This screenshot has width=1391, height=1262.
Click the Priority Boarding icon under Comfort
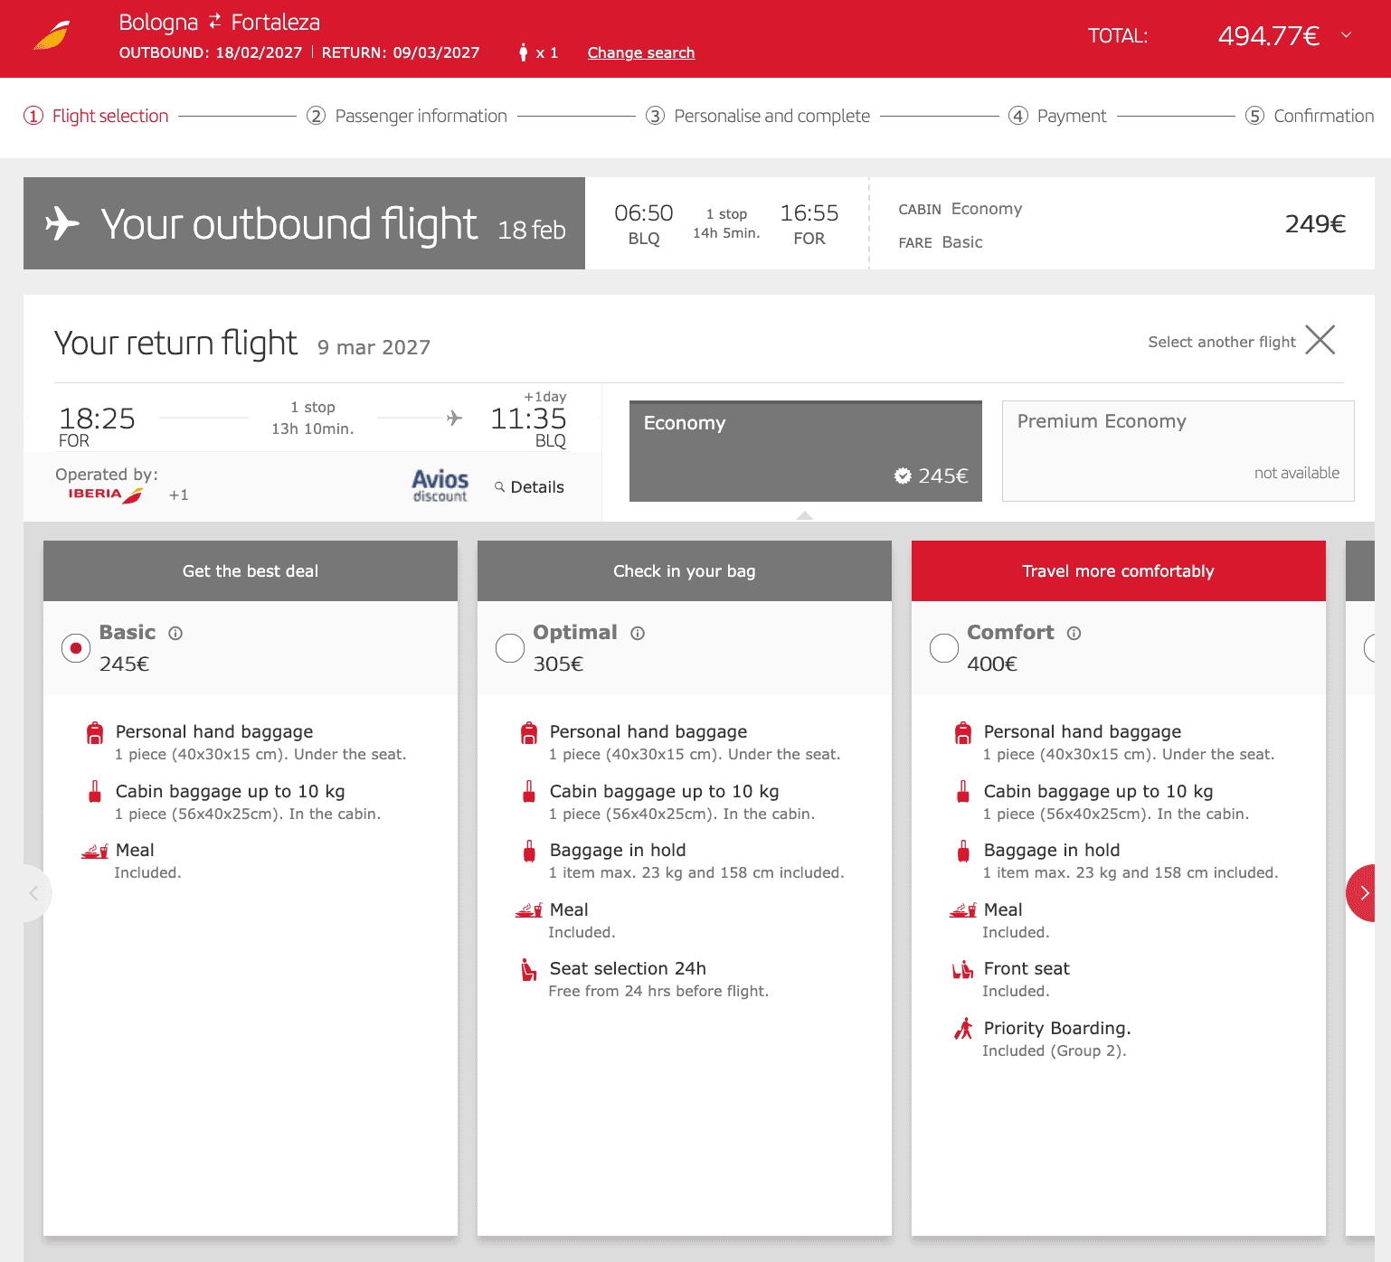[963, 1029]
